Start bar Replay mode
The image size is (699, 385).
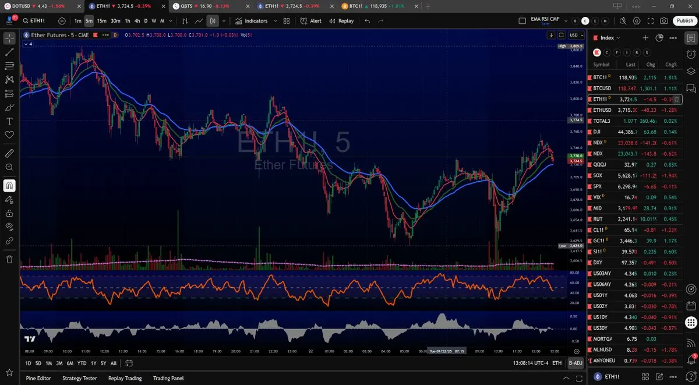[x=341, y=21]
